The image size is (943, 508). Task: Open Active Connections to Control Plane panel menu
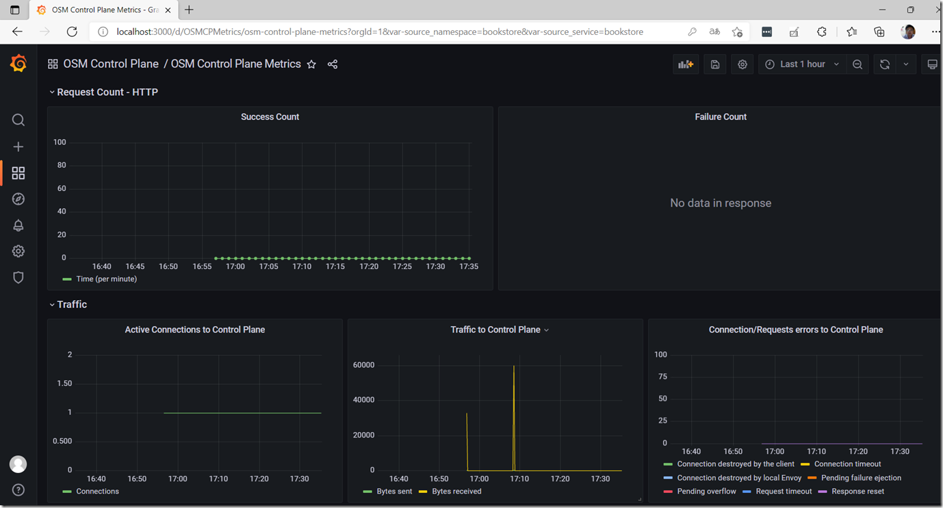point(195,329)
